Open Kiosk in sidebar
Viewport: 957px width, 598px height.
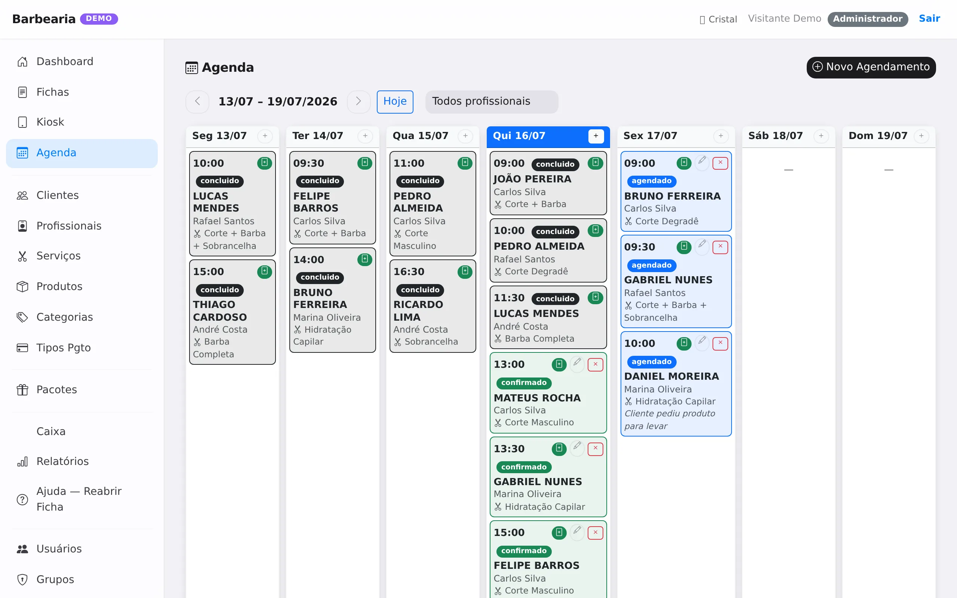point(82,122)
